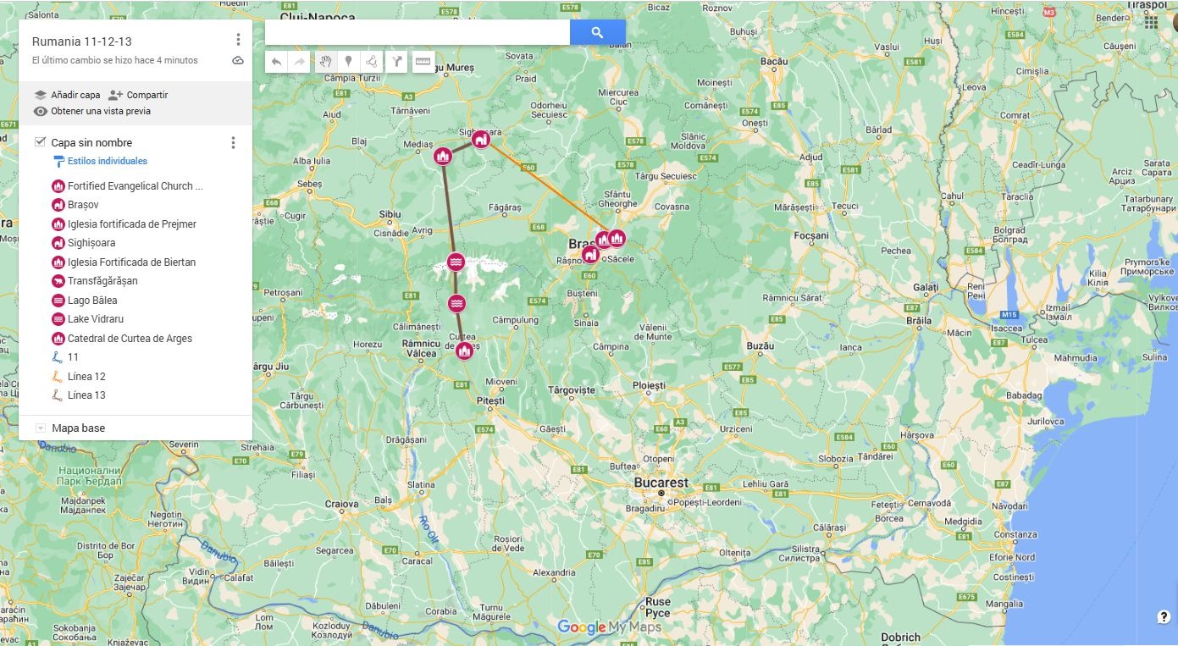This screenshot has height=646, width=1178.
Task: Select the measure distance ruler tool
Action: coord(423,62)
